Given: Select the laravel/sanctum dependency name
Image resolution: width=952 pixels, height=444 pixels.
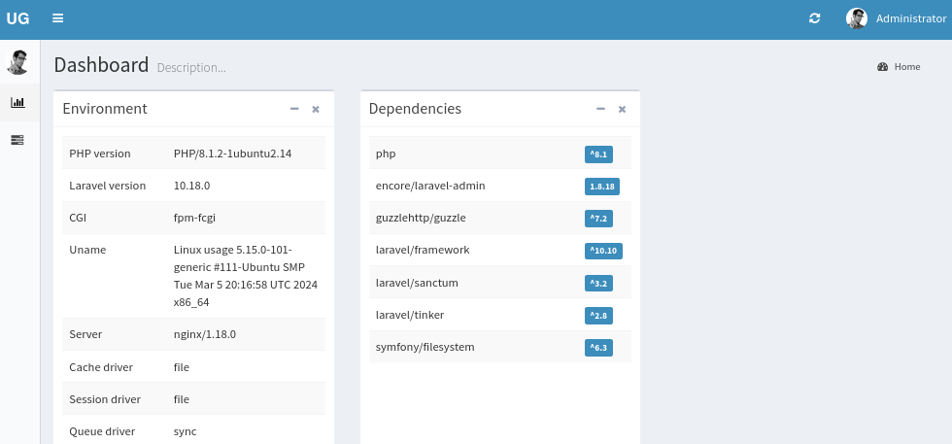Looking at the screenshot, I should [417, 283].
